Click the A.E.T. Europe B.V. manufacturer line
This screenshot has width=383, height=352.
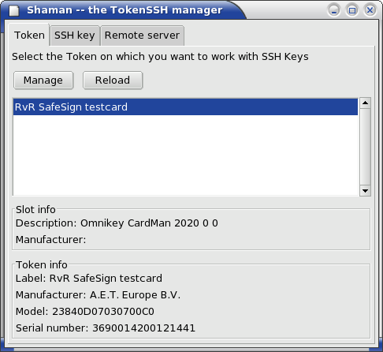(98, 295)
